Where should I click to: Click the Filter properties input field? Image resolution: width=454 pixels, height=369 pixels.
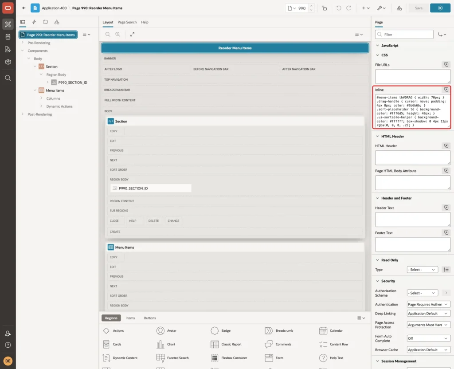pyautogui.click(x=404, y=35)
